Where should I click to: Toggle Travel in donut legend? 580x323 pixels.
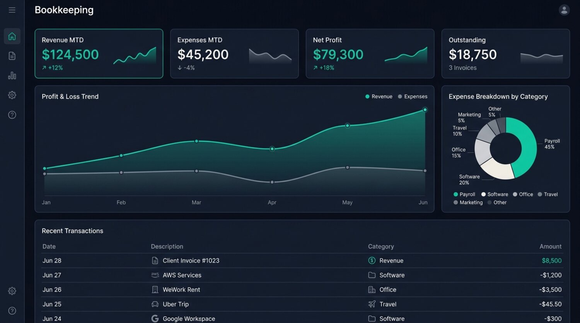point(548,194)
